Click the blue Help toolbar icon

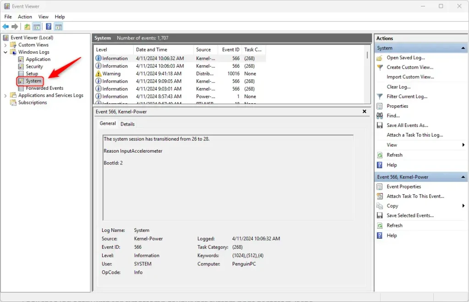pos(49,27)
